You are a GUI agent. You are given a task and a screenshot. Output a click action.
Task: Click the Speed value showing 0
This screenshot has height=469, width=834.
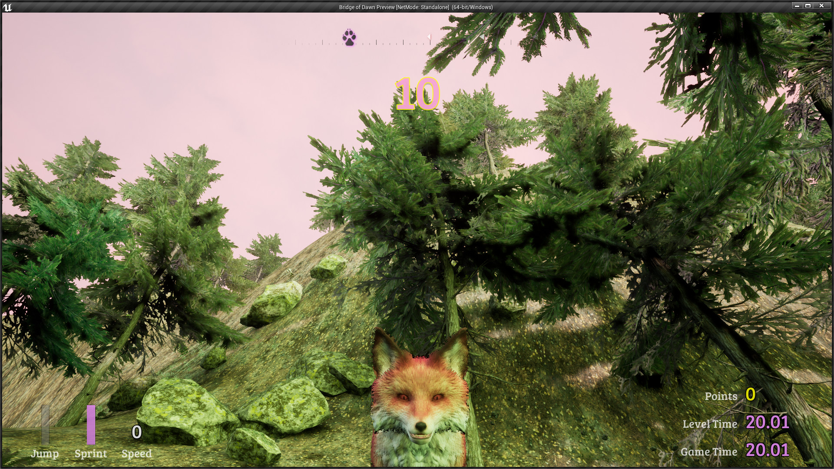pyautogui.click(x=136, y=433)
